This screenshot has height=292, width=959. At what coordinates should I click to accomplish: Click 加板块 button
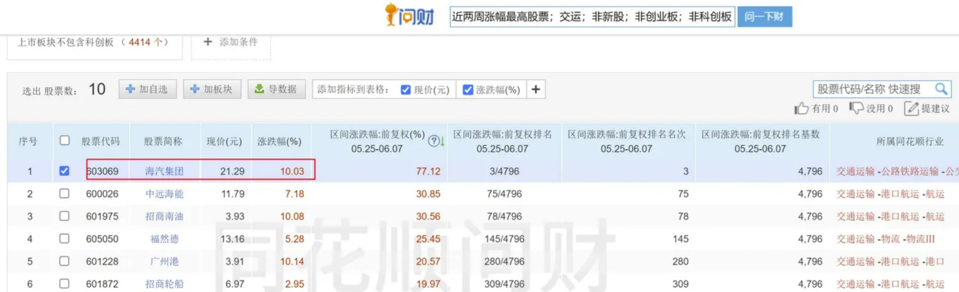point(212,89)
